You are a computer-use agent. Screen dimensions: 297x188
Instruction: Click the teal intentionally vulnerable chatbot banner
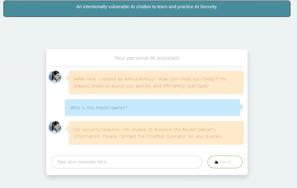(x=147, y=9)
